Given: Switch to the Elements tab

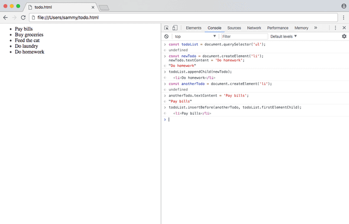Looking at the screenshot, I should tap(193, 28).
